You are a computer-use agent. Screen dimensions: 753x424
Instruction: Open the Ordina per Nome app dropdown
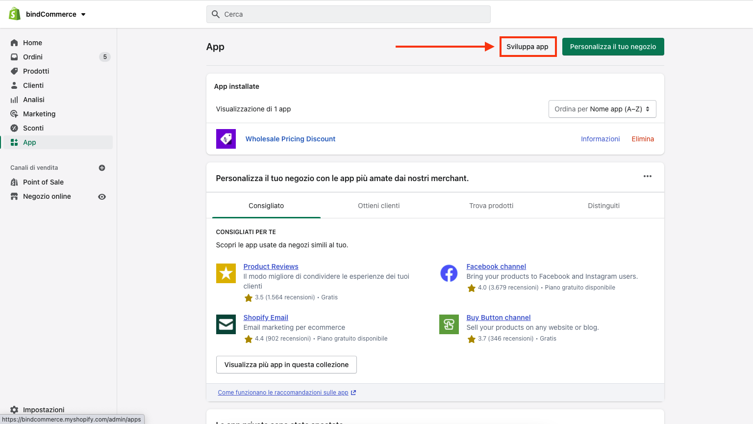(602, 109)
